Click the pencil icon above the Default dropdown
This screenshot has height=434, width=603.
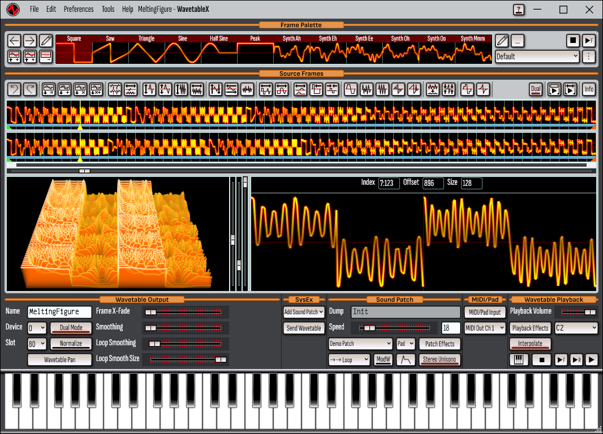[x=502, y=41]
